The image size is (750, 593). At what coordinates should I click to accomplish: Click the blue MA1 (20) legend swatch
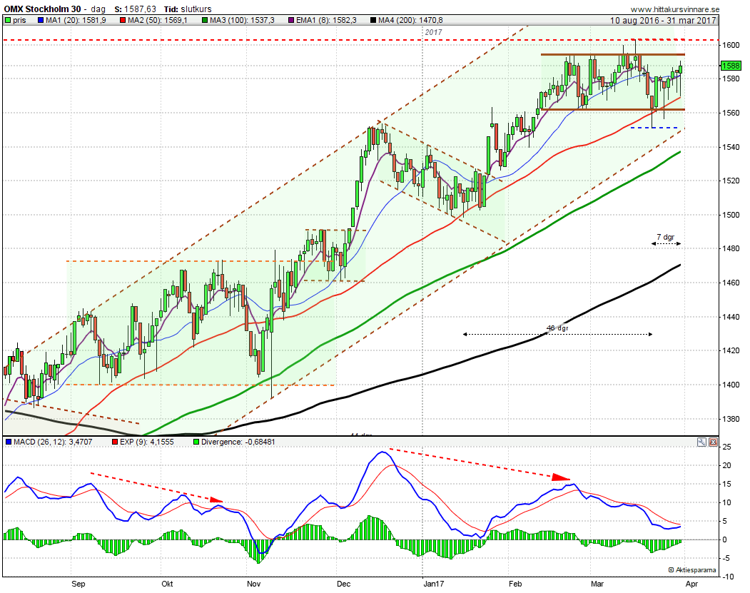point(41,20)
